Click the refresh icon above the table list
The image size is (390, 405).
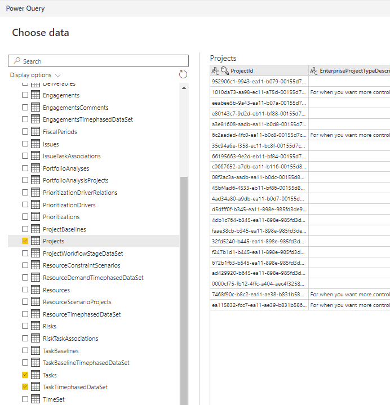pyautogui.click(x=183, y=74)
